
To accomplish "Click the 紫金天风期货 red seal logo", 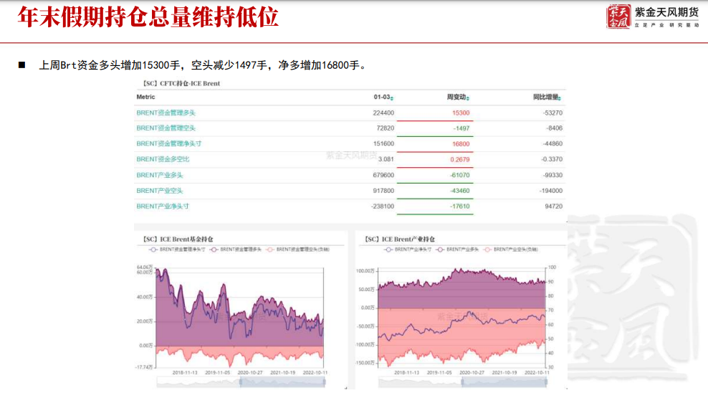I will (618, 16).
